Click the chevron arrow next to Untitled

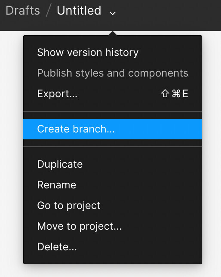click(x=113, y=13)
